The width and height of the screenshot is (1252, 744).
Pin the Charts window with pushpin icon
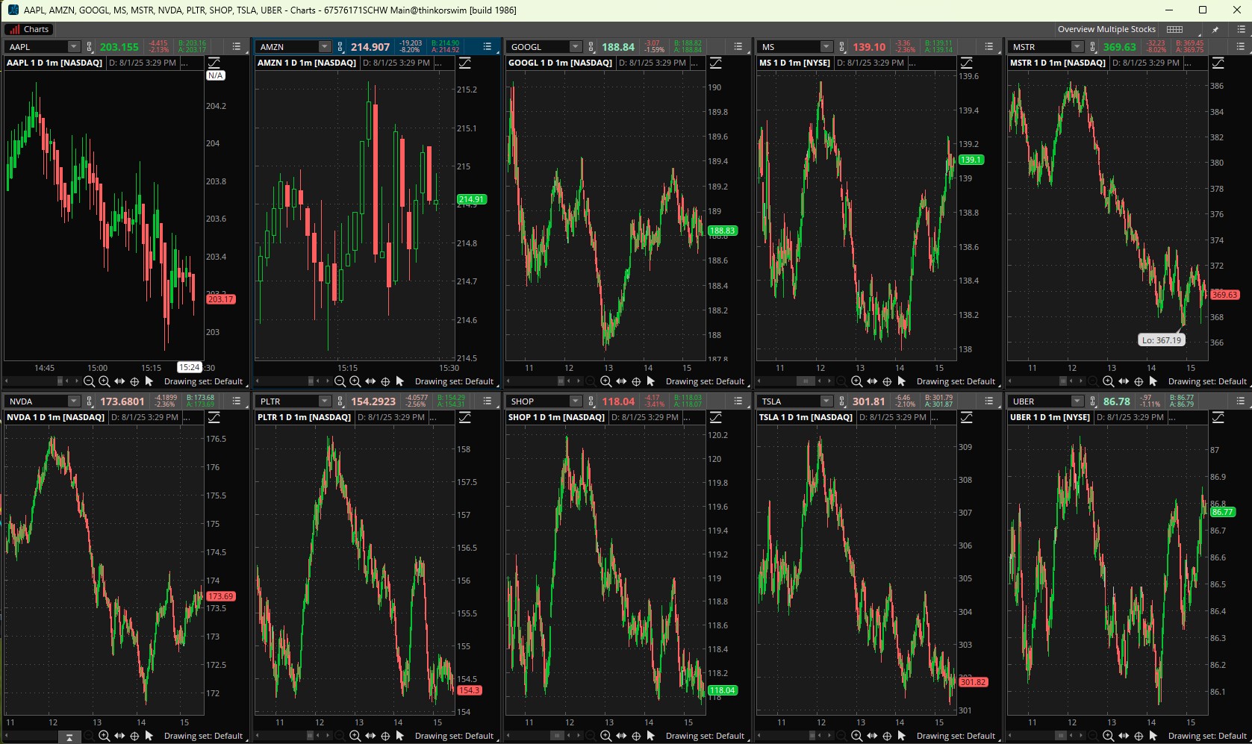(1215, 29)
